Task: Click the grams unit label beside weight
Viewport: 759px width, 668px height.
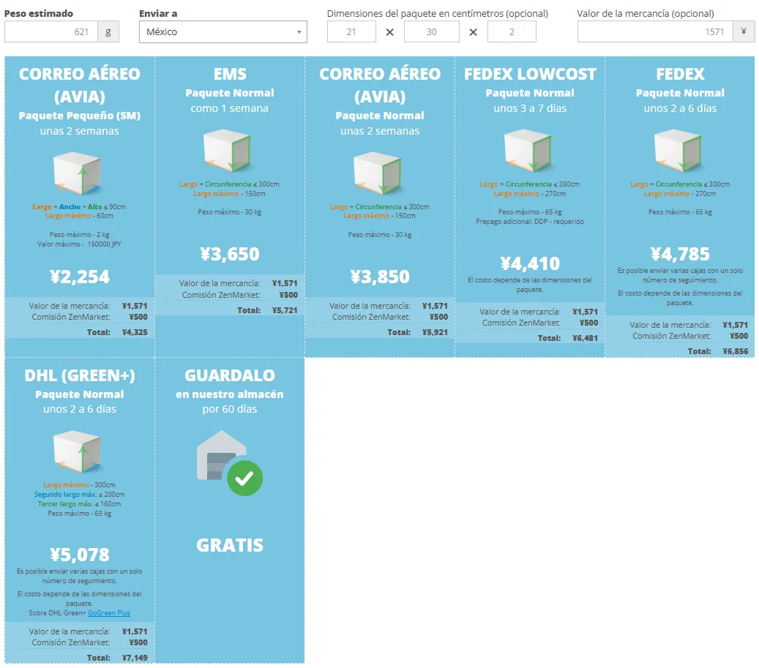Action: (x=108, y=32)
